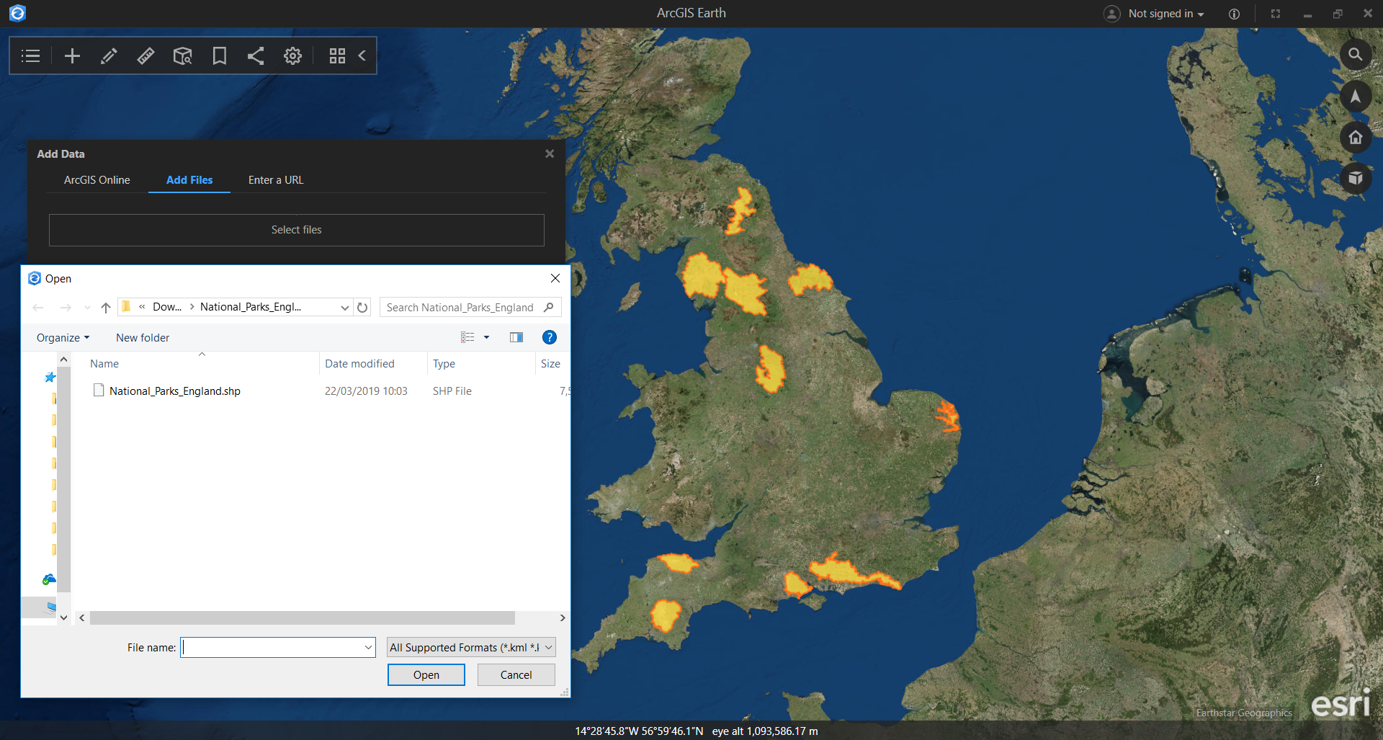
Task: Click the Quick access star icon
Action: pos(50,377)
